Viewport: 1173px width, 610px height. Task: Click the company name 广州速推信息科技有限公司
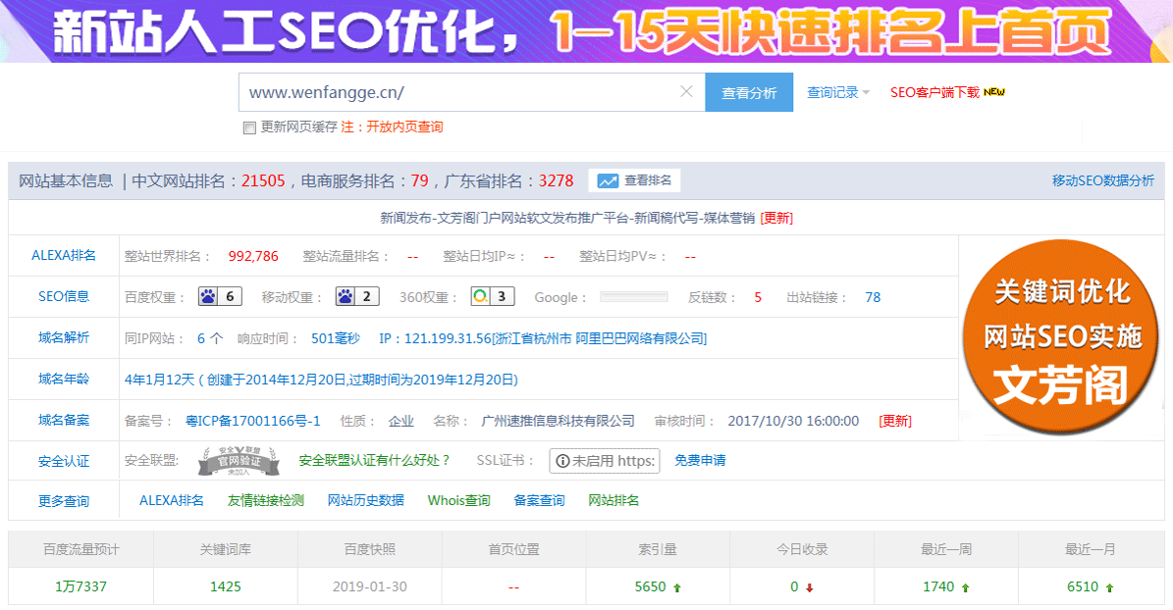tap(559, 421)
